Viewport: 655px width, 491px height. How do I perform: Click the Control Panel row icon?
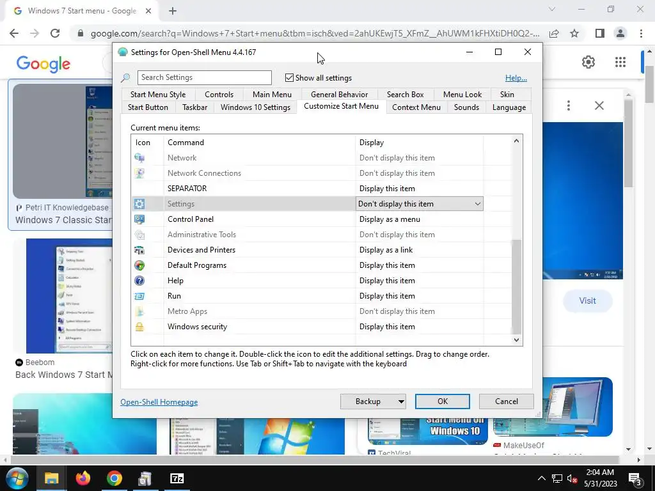139,219
